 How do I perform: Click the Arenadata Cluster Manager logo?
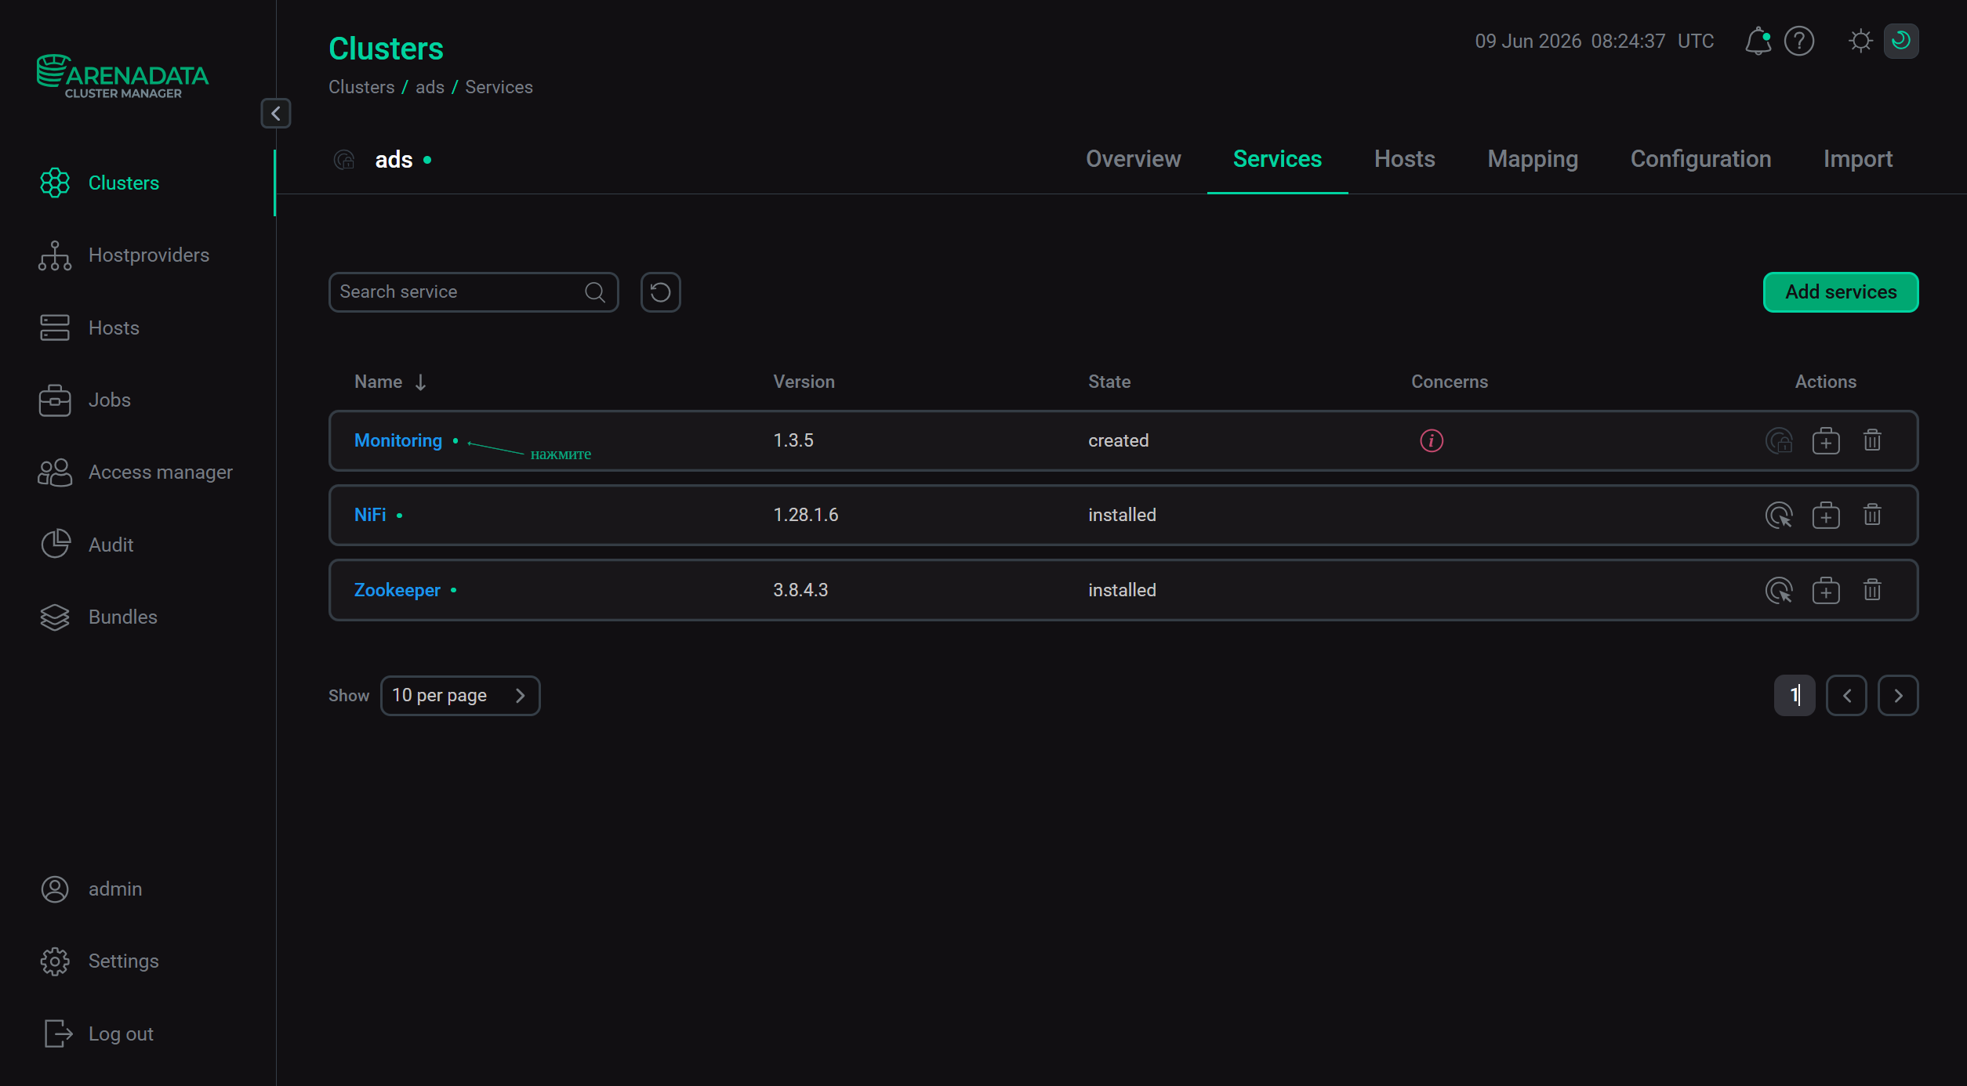click(x=122, y=76)
